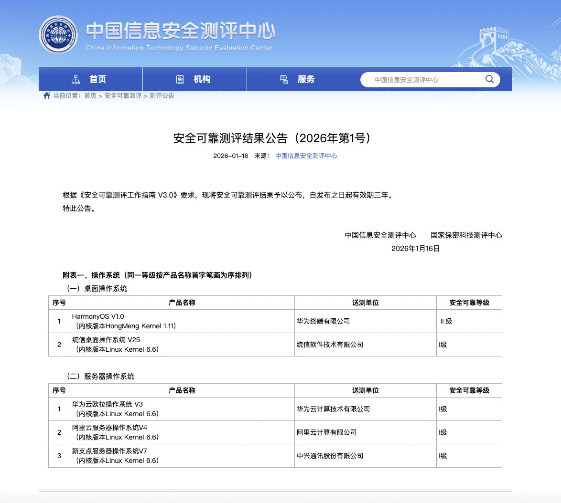The height and width of the screenshot is (503, 561).
Task: Click the 华为云欧拉操作系统 V3 entry
Action: pyautogui.click(x=108, y=404)
